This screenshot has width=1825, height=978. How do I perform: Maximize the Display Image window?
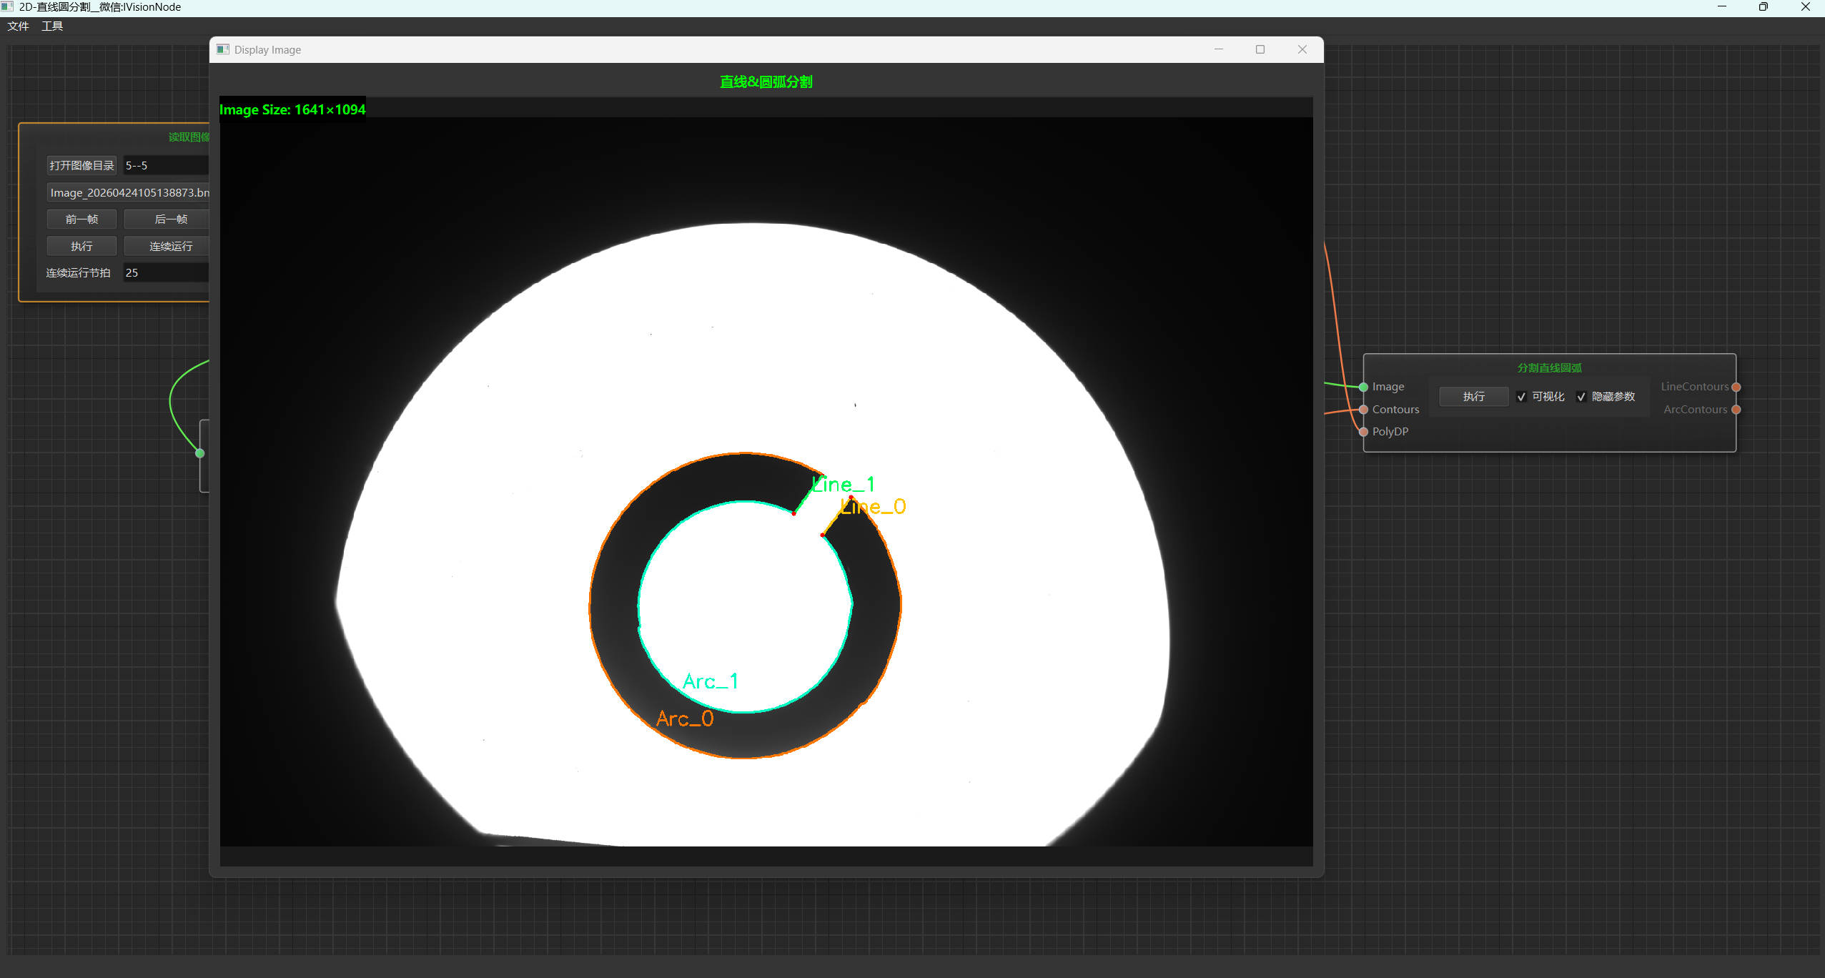[1260, 49]
